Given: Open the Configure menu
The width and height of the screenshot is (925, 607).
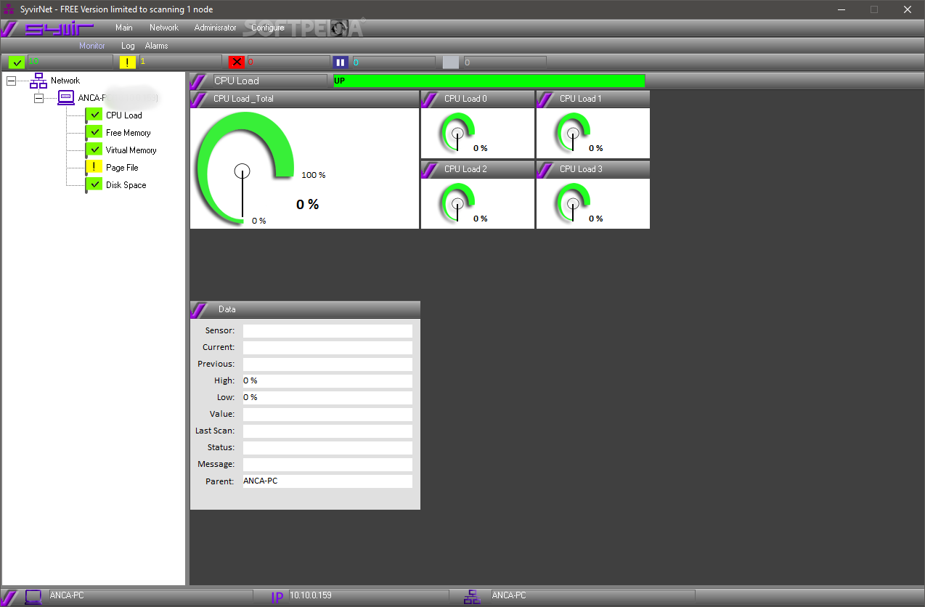Looking at the screenshot, I should [268, 28].
